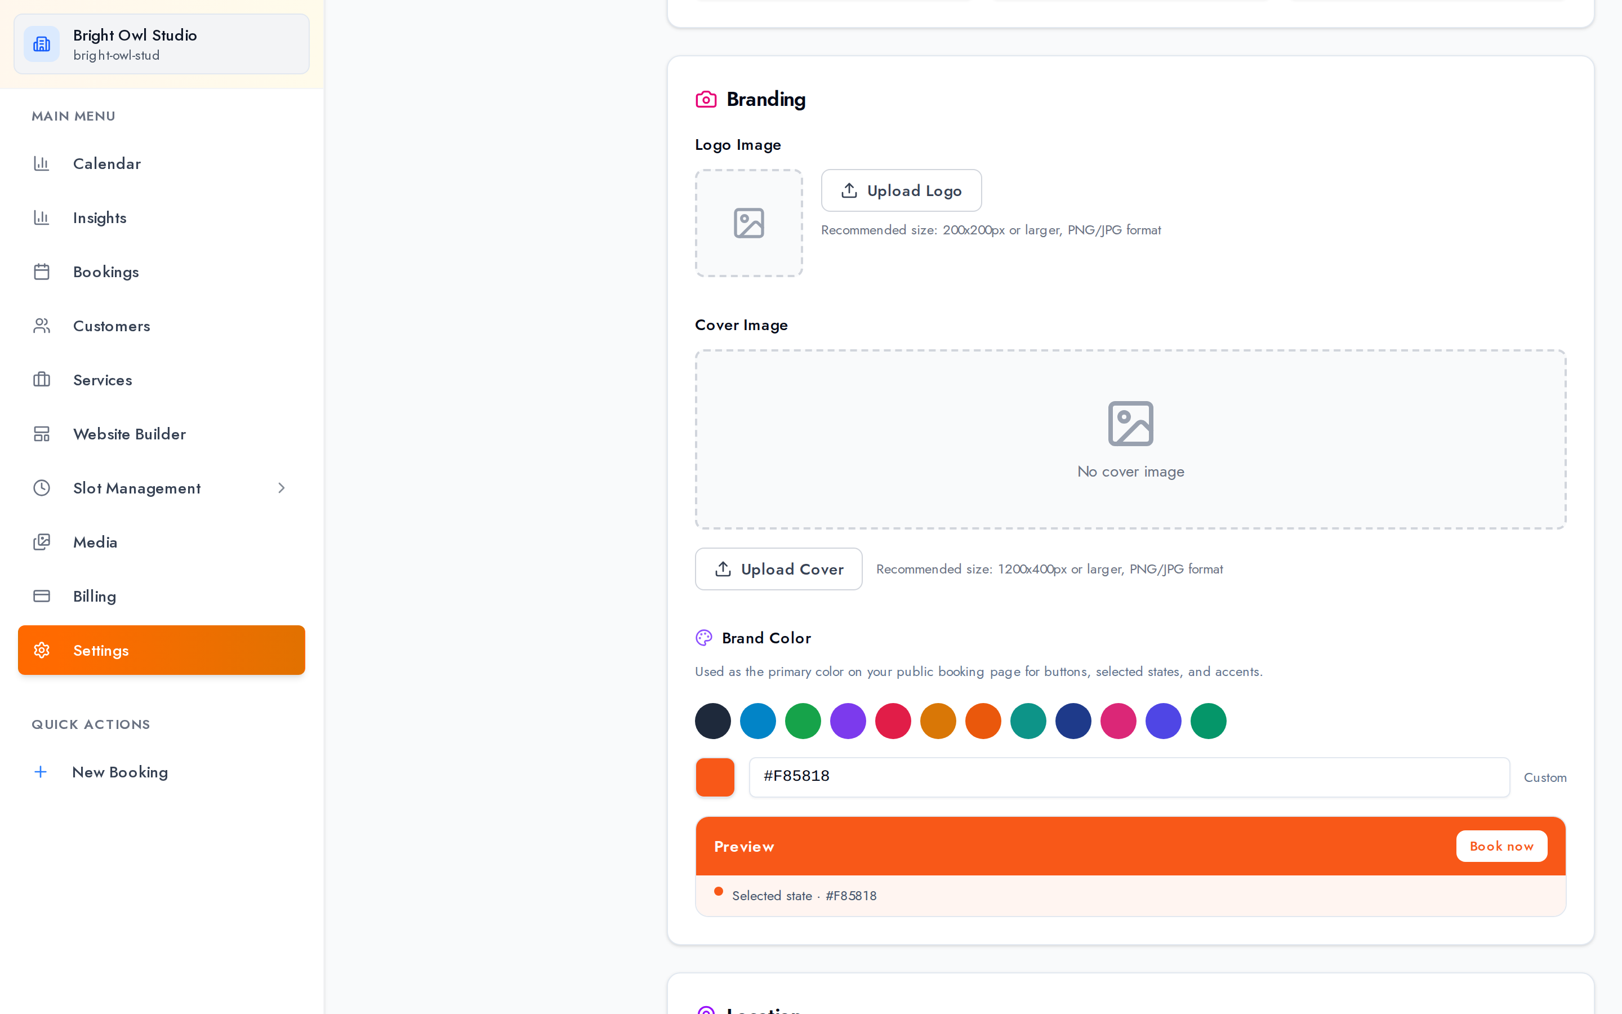Select the emerald color swatch
1622x1014 pixels.
1209,721
